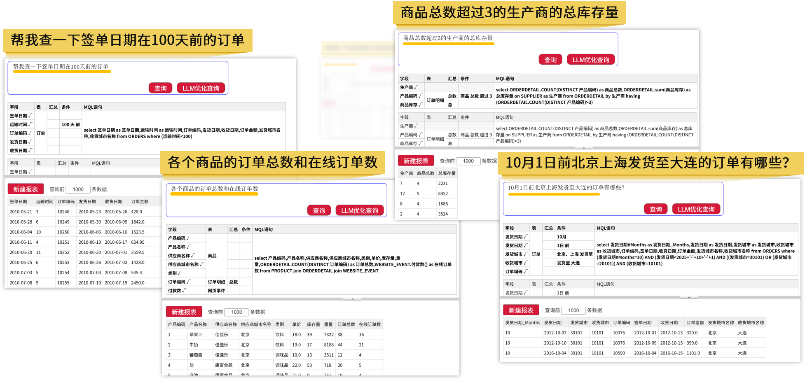Collapse the panel above the 生产商 results table
Image resolution: width=805 pixels, height=380 pixels.
tap(584, 148)
